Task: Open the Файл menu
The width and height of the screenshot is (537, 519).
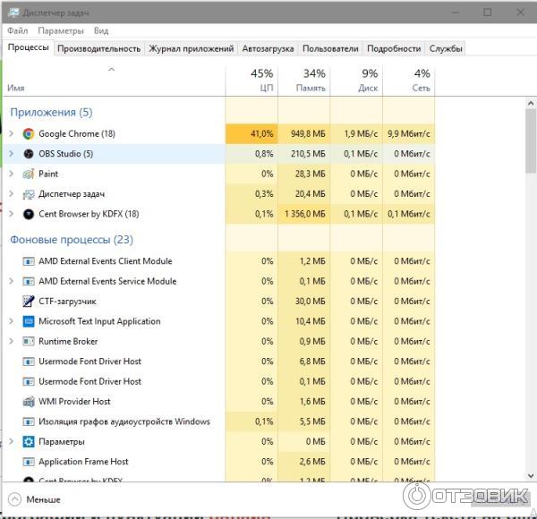Action: pyautogui.click(x=17, y=30)
